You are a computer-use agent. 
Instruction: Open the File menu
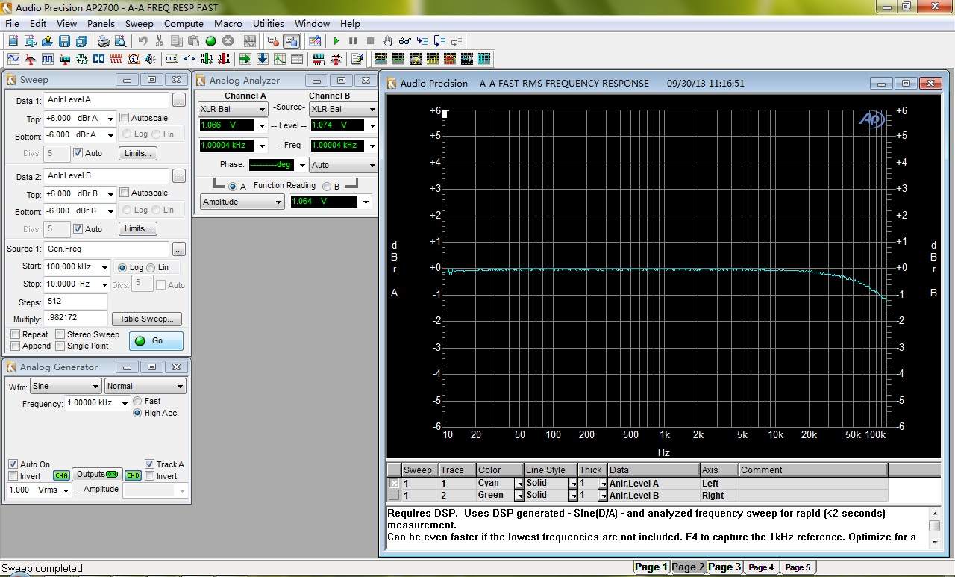coord(12,24)
